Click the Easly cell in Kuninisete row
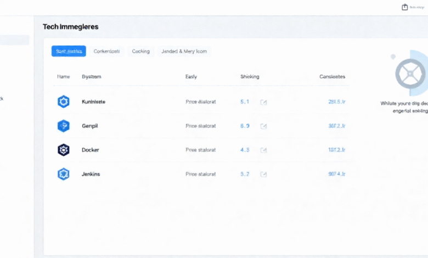The width and height of the screenshot is (428, 258). [x=201, y=102]
